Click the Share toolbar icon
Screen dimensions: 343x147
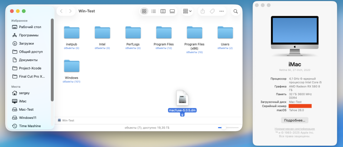pos(203,11)
